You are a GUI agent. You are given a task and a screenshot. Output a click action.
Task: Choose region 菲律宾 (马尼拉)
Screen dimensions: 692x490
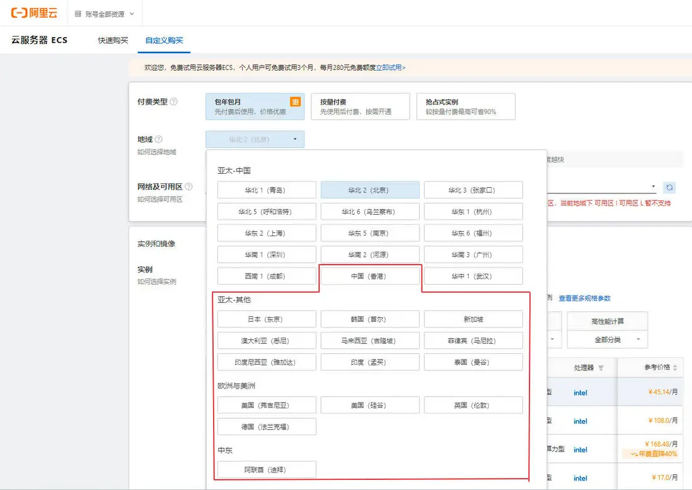pyautogui.click(x=473, y=341)
